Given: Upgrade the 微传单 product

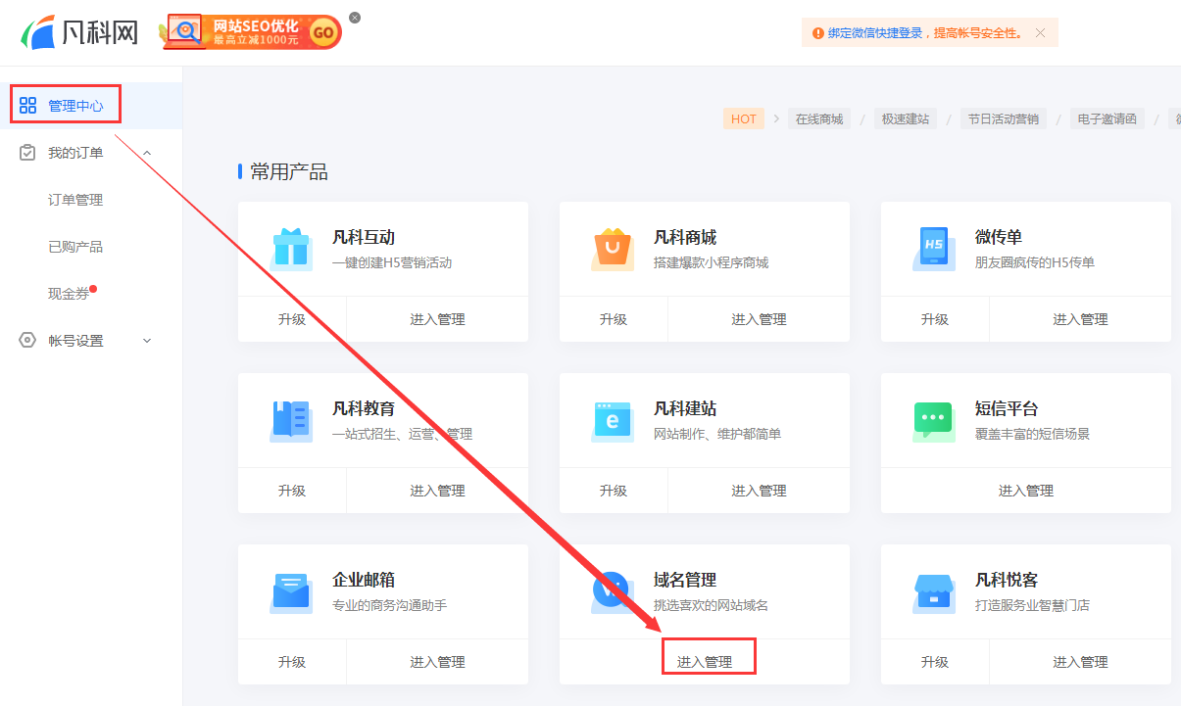Looking at the screenshot, I should tap(935, 319).
